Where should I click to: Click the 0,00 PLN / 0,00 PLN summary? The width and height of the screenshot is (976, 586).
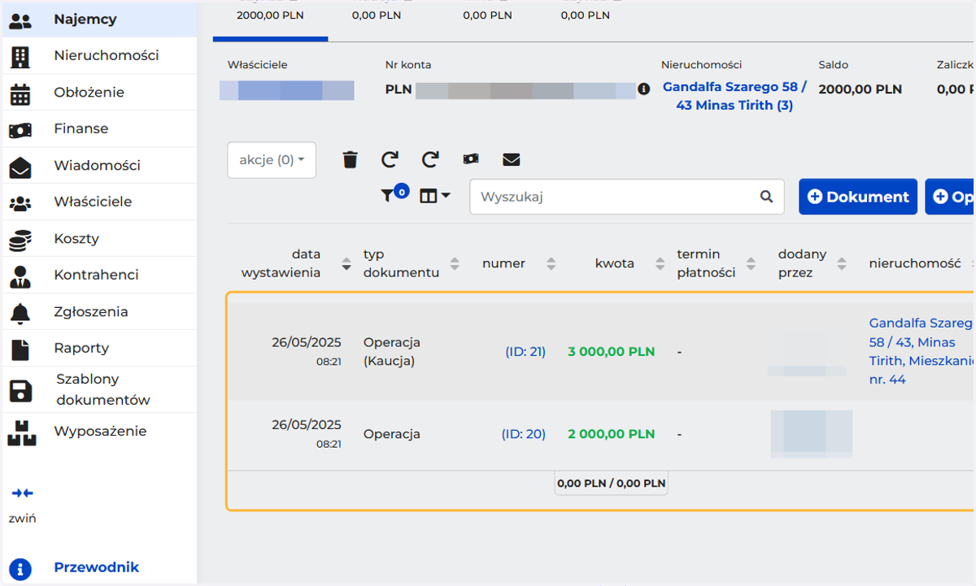(611, 483)
